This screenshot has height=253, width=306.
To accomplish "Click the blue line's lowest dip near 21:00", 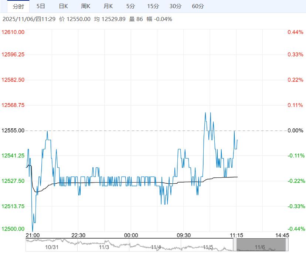I will coord(33,222).
